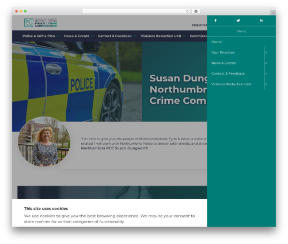The image size is (288, 244).
Task: Click the yellow minimize window button
Action: tap(21, 11)
